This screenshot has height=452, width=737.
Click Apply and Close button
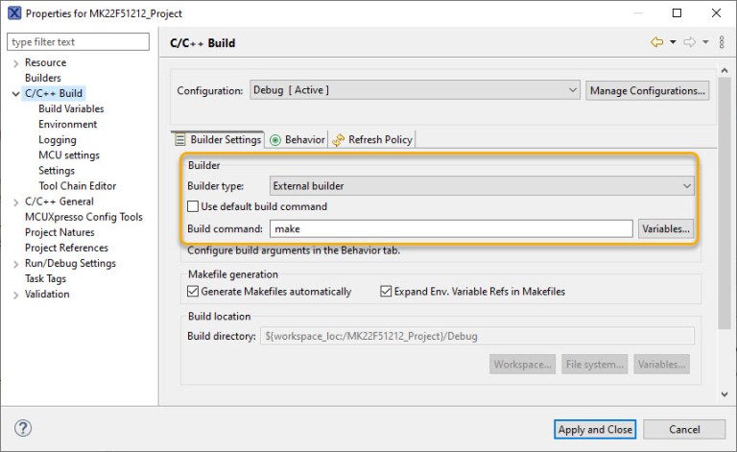(595, 429)
